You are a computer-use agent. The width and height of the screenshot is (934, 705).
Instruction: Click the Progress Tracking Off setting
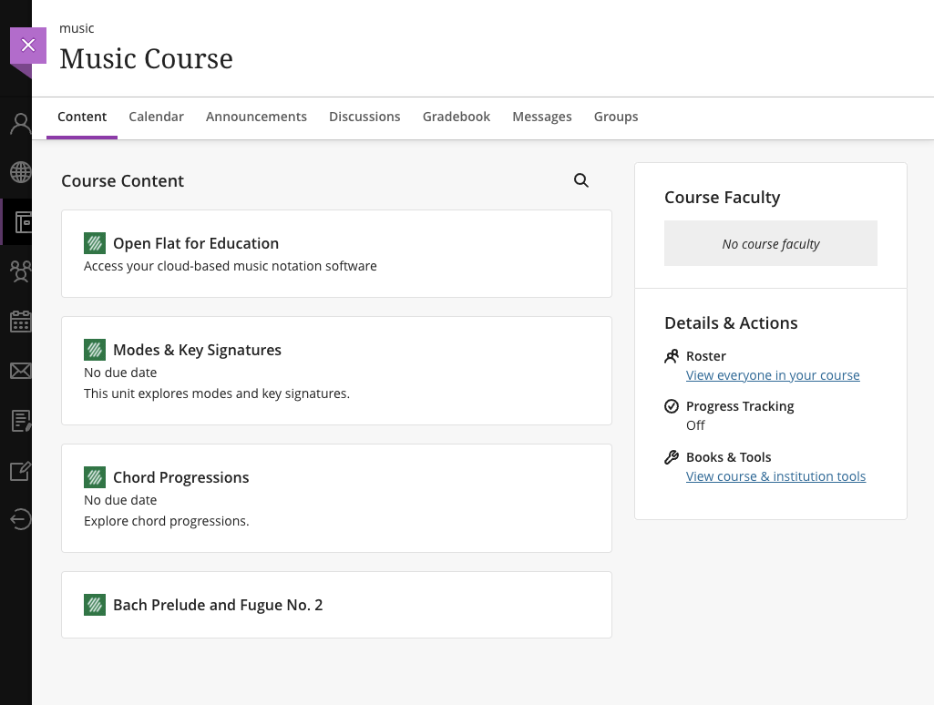click(x=695, y=424)
